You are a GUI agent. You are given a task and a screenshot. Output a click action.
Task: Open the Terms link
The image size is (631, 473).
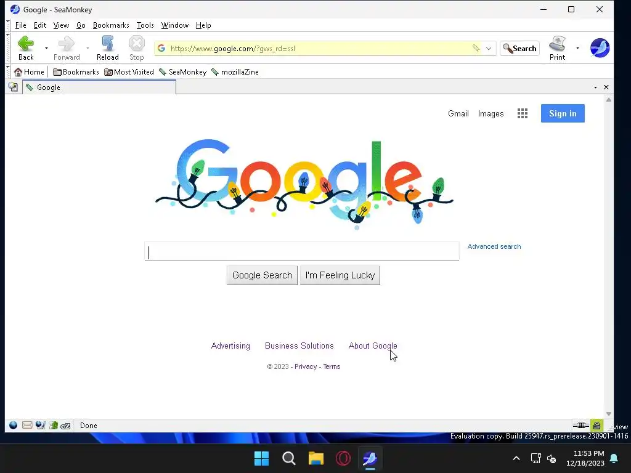click(332, 366)
